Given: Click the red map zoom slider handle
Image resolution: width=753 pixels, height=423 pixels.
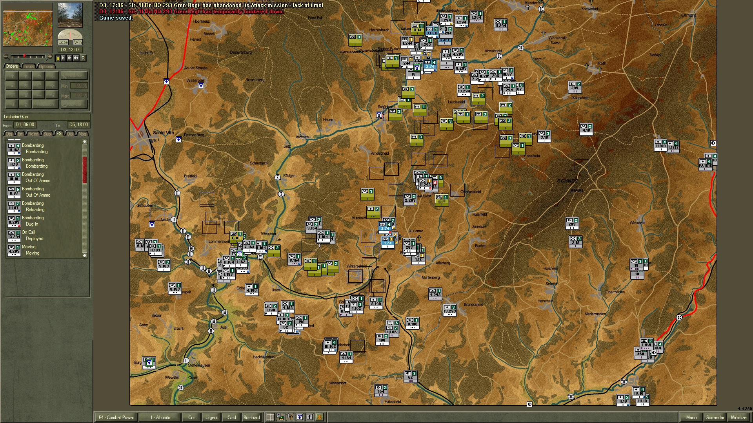Looking at the screenshot, I should pyautogui.click(x=24, y=56).
